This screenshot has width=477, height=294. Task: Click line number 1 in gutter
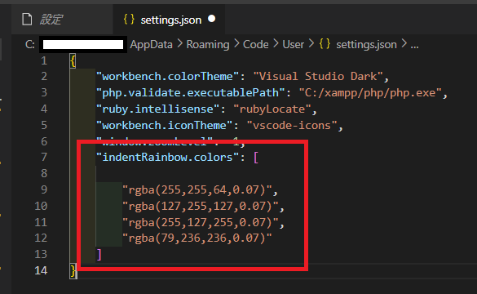point(44,60)
